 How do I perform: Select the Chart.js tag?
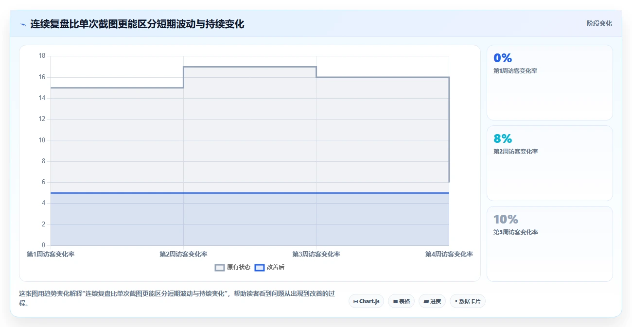(366, 301)
